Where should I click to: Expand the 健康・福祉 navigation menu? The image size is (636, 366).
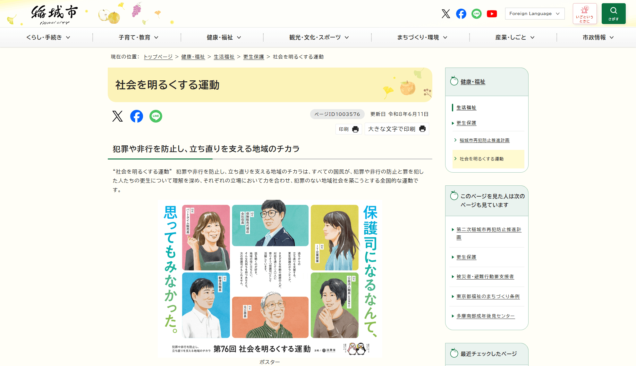(224, 37)
